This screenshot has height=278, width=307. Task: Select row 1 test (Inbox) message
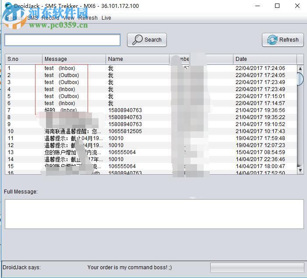60,68
